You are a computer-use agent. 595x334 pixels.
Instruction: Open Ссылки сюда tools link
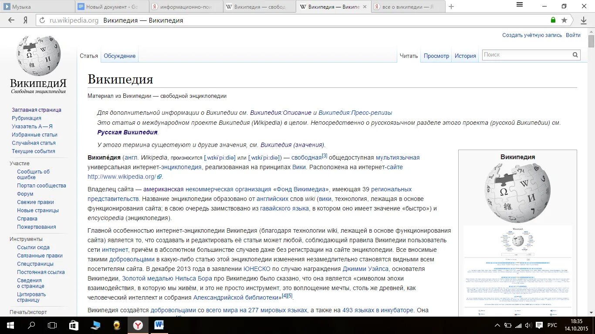click(x=33, y=247)
